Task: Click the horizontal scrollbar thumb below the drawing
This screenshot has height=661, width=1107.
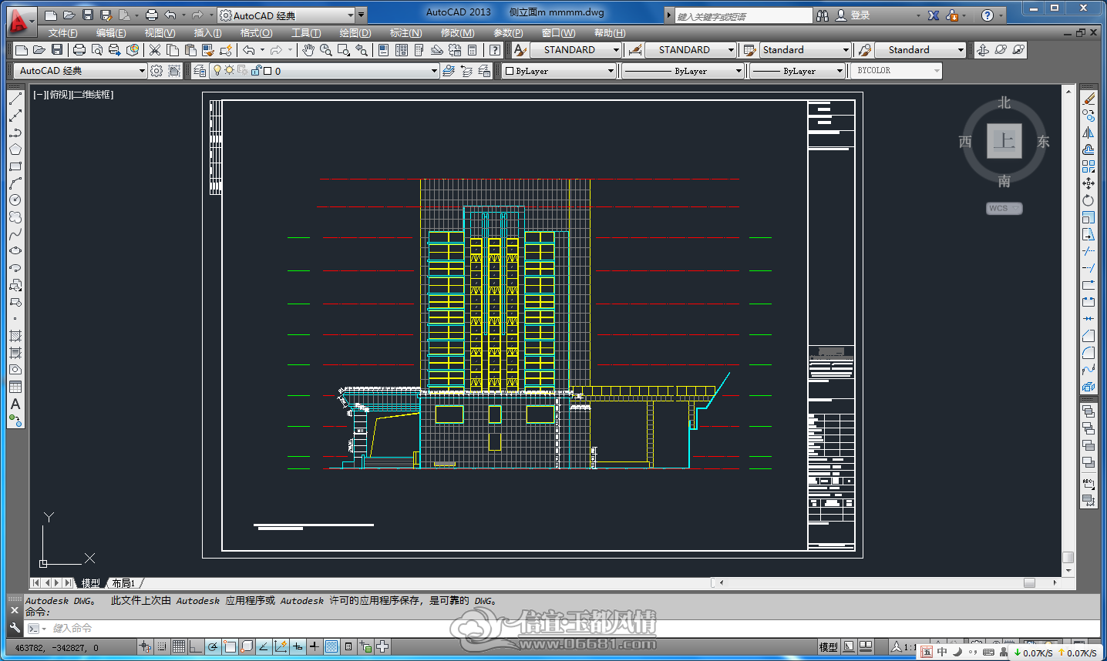Action: pyautogui.click(x=1029, y=582)
